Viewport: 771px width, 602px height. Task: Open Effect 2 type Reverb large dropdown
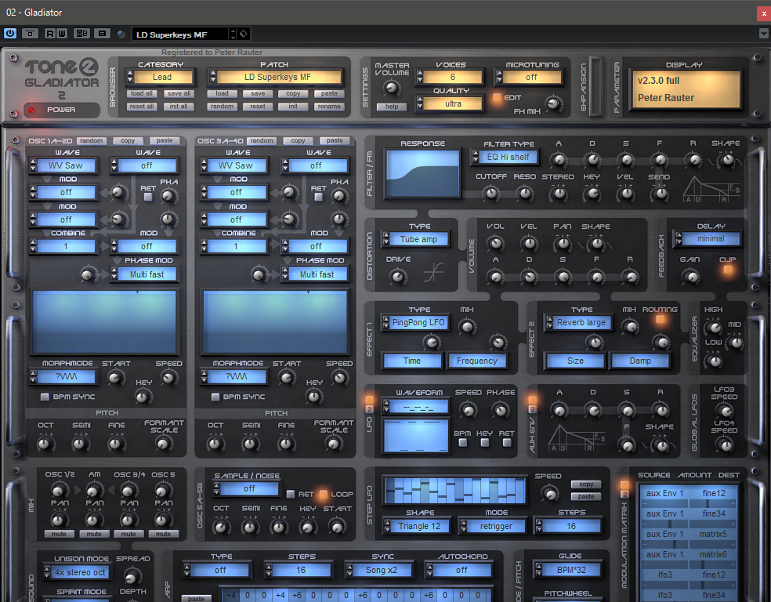579,323
